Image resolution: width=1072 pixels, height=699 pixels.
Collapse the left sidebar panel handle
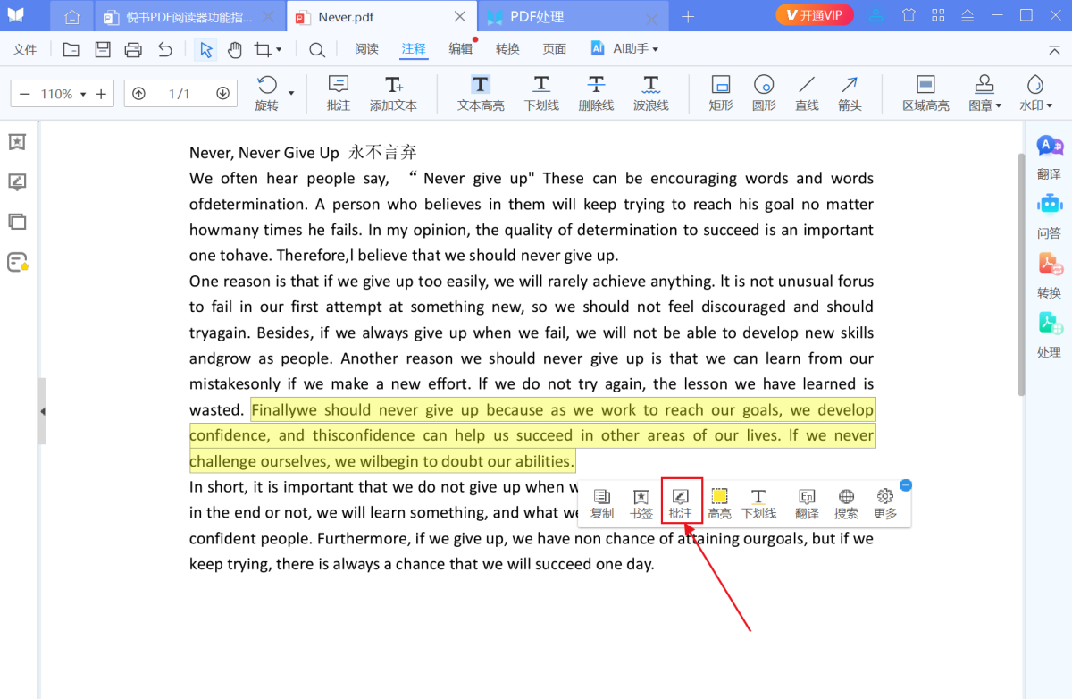point(42,411)
